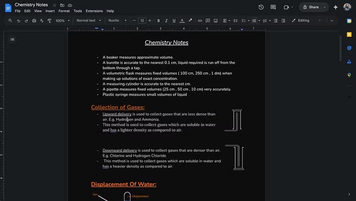Open the Normal text style dropdown
The image size is (356, 201).
click(89, 21)
